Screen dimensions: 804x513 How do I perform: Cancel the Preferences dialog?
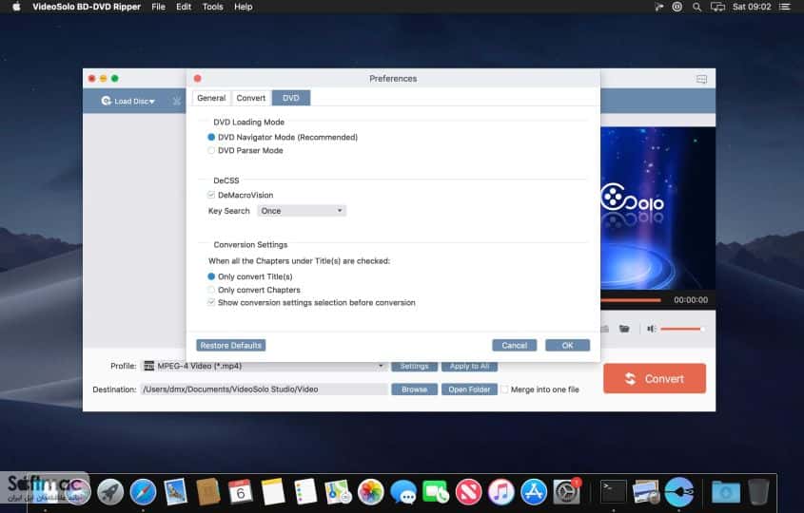click(515, 346)
